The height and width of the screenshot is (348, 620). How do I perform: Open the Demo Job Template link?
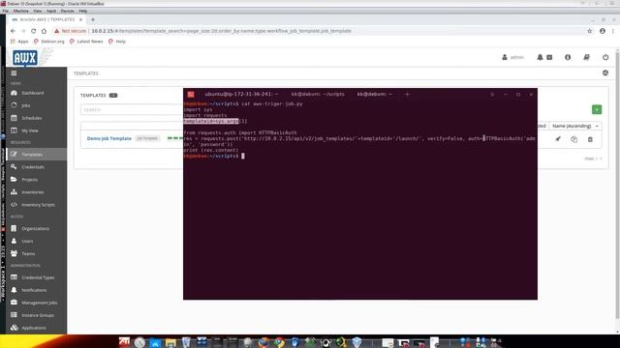(x=109, y=138)
